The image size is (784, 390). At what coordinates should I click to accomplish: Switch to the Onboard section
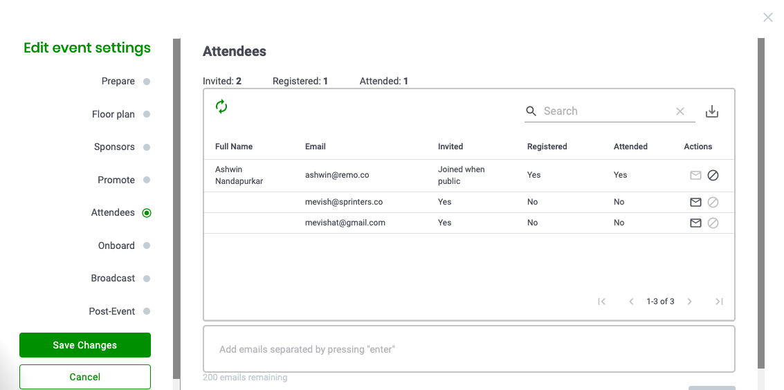tap(116, 245)
